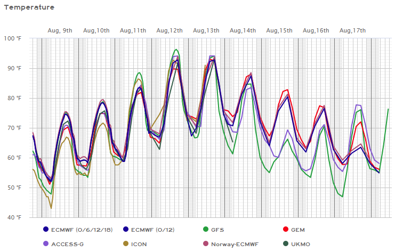This screenshot has width=395, height=252.
Task: Pick the Aug,13th date label
Action: (206, 31)
